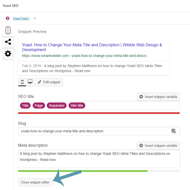Expand the Need help chevron
Image resolution: width=190 pixels, height=190 pixels.
35,18
